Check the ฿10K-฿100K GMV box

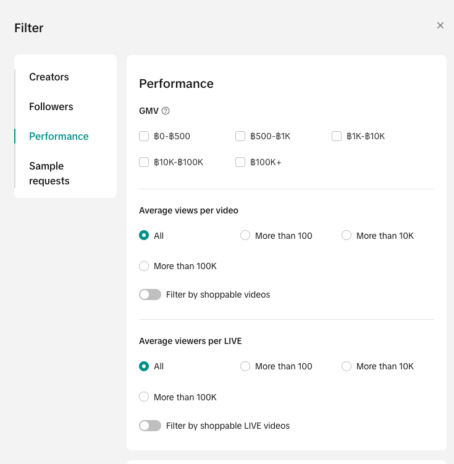(144, 162)
